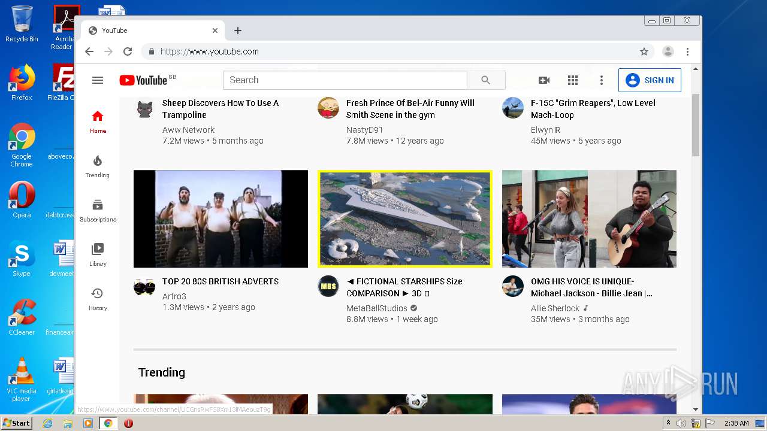Open the create video camera icon
This screenshot has height=431, width=767.
(544, 80)
